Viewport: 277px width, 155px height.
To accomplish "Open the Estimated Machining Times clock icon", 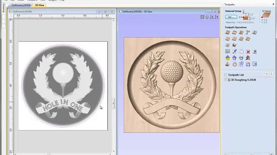I will click(235, 64).
